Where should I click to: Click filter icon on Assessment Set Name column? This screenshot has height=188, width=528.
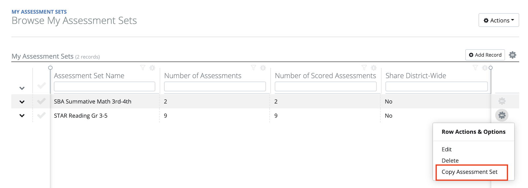[143, 67]
